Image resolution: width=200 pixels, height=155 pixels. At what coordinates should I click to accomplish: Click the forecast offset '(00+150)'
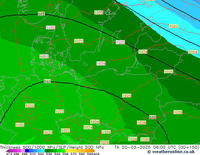(189, 147)
